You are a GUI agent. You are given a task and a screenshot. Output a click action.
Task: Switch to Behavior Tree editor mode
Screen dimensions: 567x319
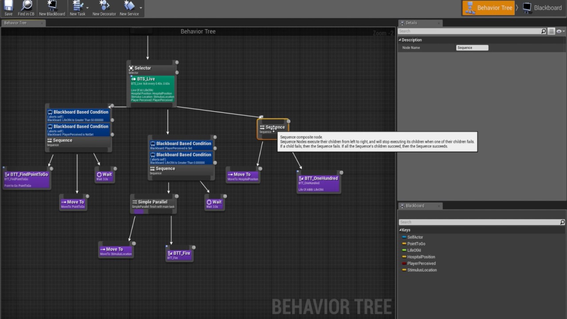pyautogui.click(x=488, y=8)
